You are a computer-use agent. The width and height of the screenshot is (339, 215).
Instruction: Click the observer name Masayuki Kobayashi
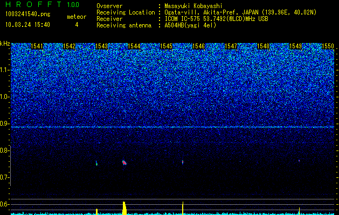(x=193, y=6)
